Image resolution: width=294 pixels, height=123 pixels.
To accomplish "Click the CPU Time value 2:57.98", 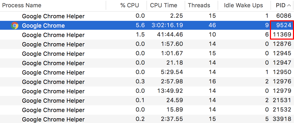I will click(172, 82).
